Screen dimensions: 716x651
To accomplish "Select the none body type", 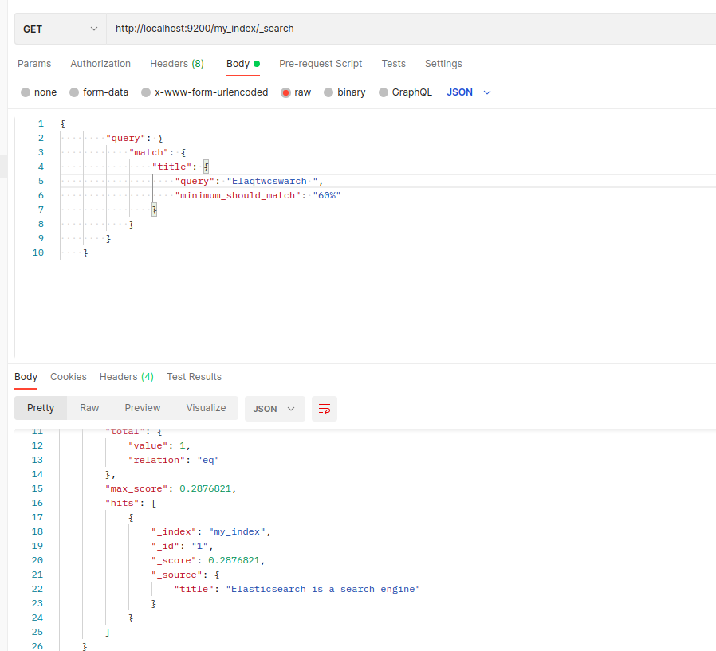I will click(39, 92).
